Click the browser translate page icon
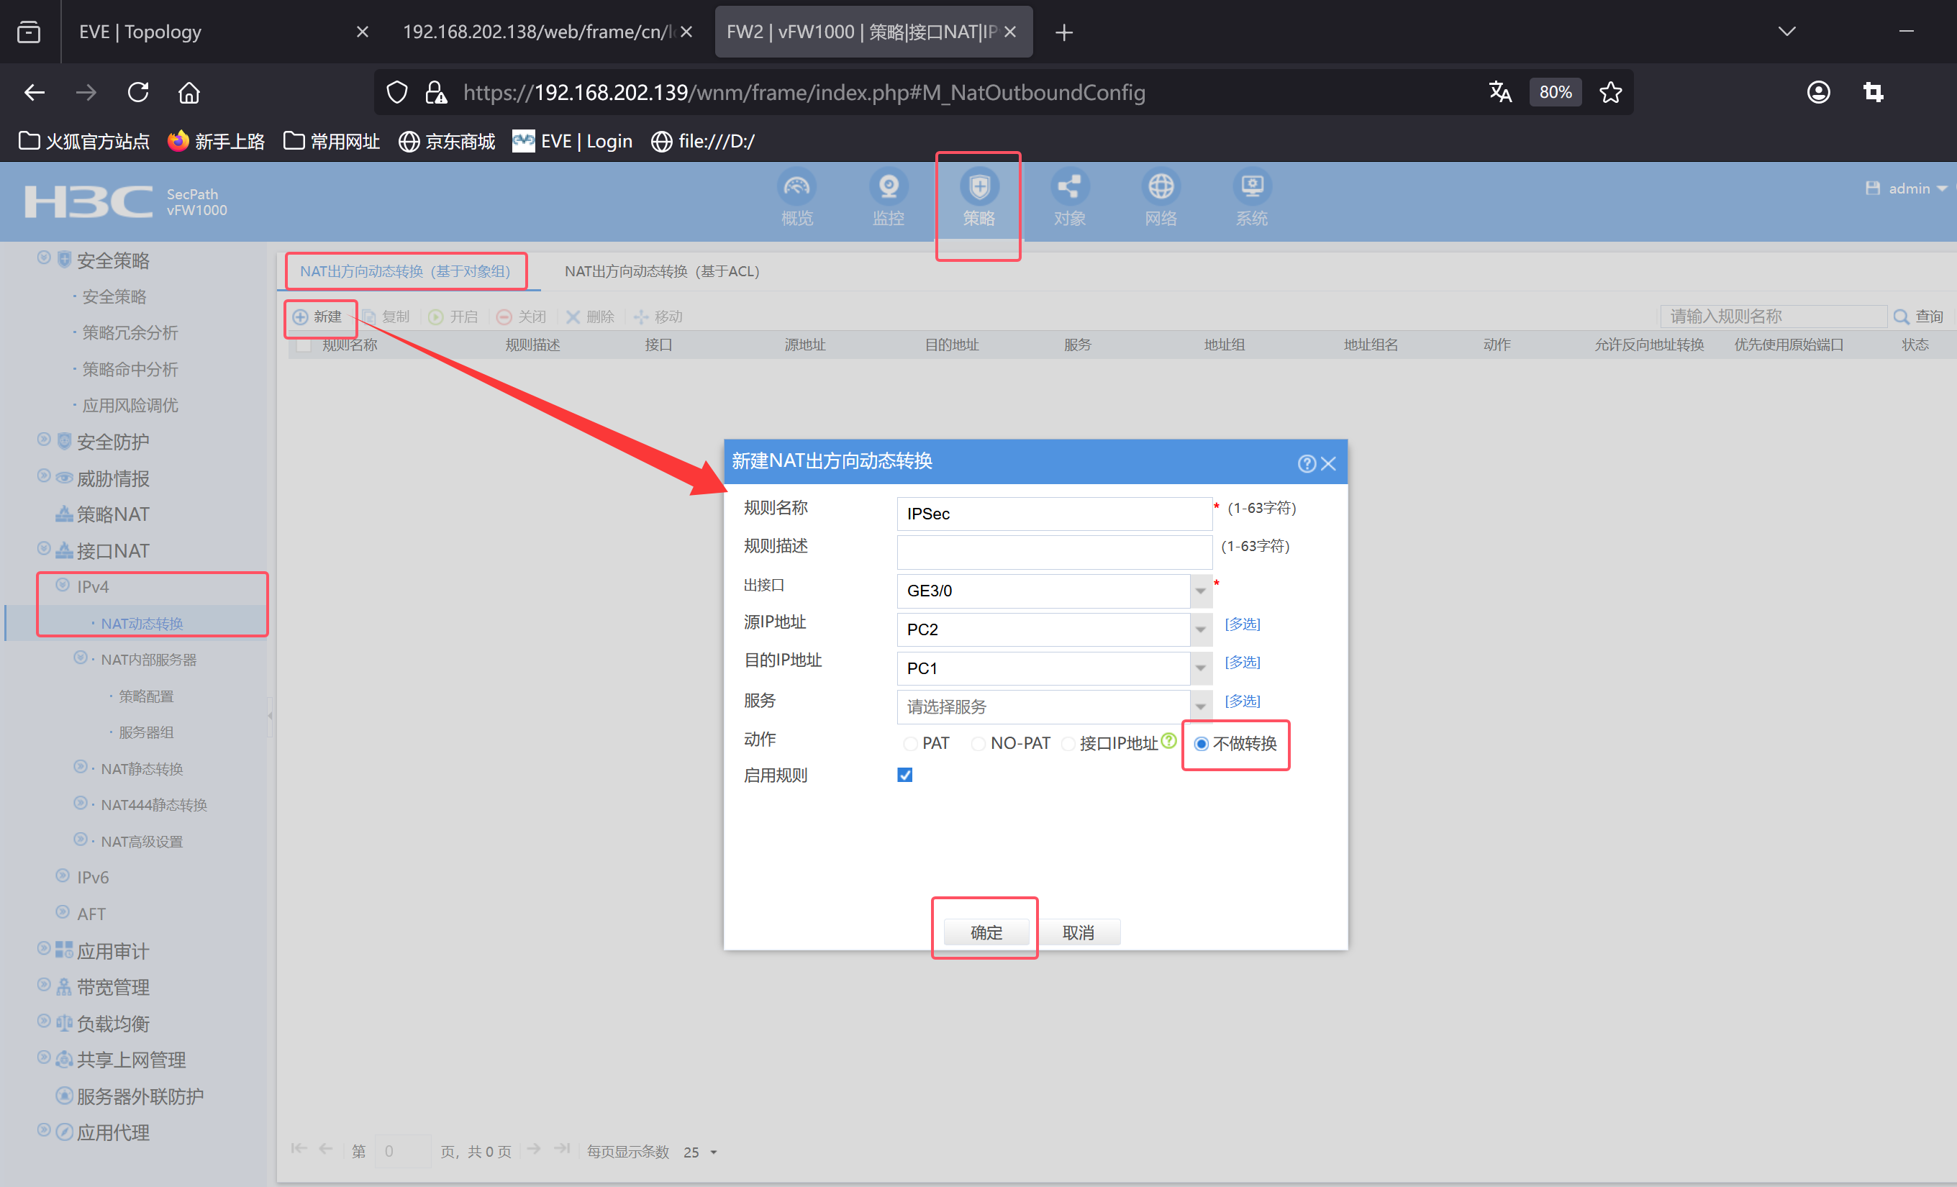The image size is (1957, 1187). click(1499, 92)
